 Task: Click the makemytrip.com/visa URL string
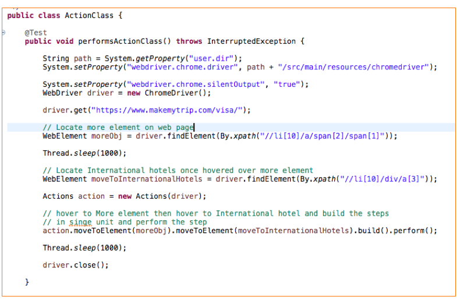167,110
